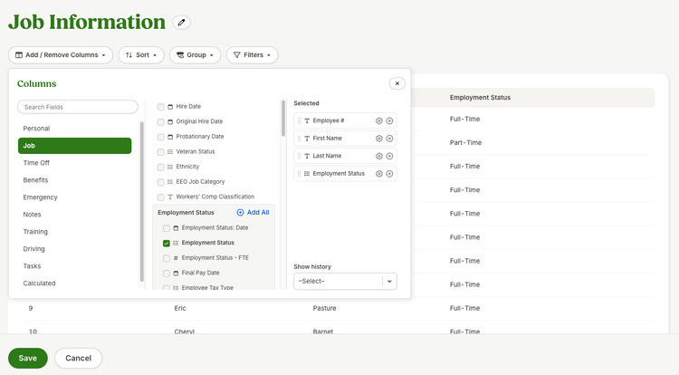Click the plus icon beside Add All
679x375 pixels.
(240, 213)
